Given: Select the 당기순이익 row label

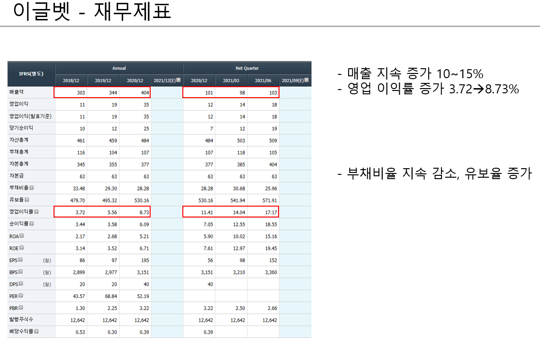Looking at the screenshot, I should point(21,128).
